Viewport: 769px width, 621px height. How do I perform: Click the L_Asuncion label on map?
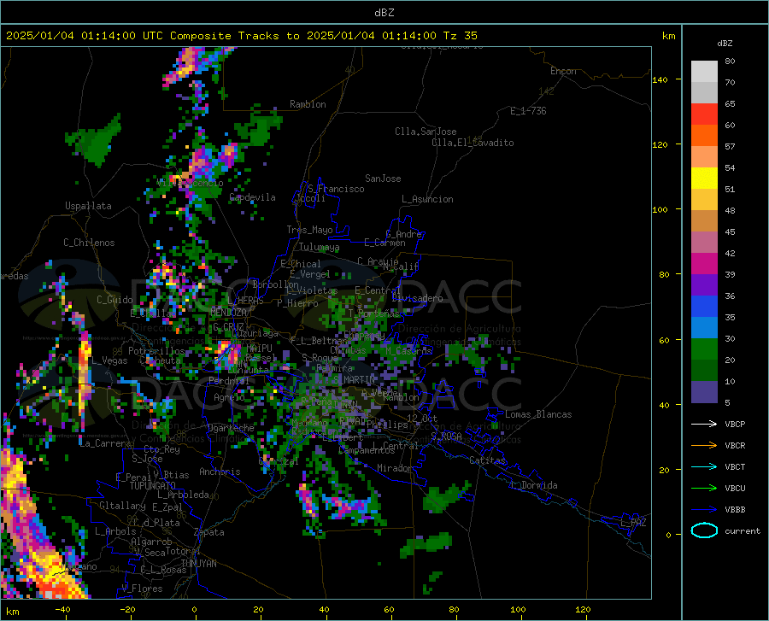(x=427, y=199)
